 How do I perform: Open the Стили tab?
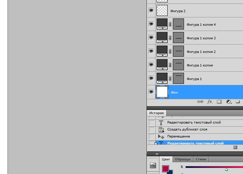201,159
